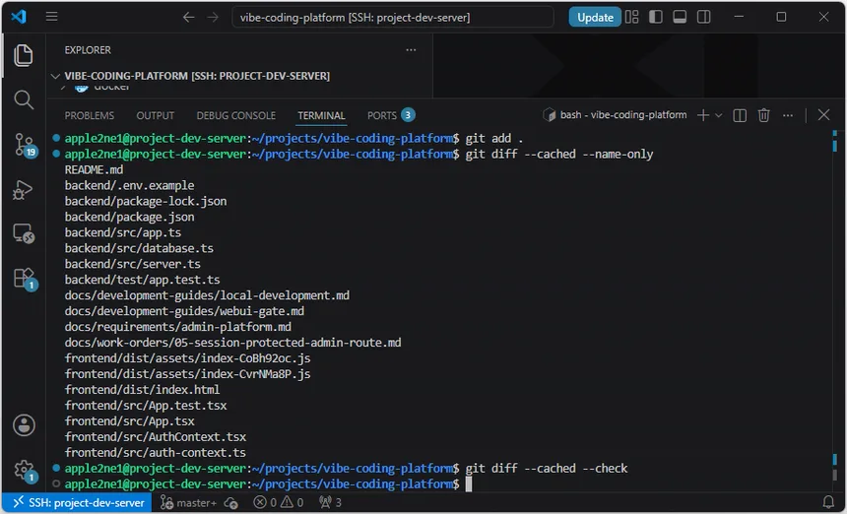The image size is (847, 514).
Task: Open notifications bell in status bar
Action: (828, 502)
